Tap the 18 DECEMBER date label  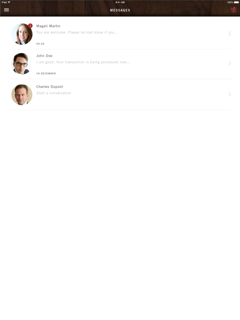tap(46, 73)
